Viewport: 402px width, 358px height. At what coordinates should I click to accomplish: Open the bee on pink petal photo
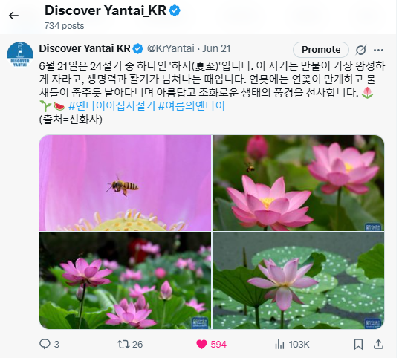125,183
